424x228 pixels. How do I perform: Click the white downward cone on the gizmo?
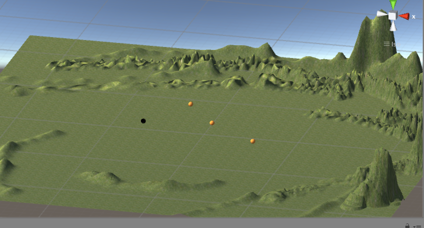(x=393, y=26)
